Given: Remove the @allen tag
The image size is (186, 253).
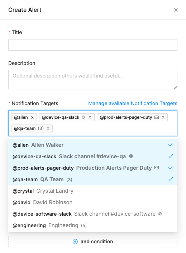Looking at the screenshot, I should click(x=32, y=117).
